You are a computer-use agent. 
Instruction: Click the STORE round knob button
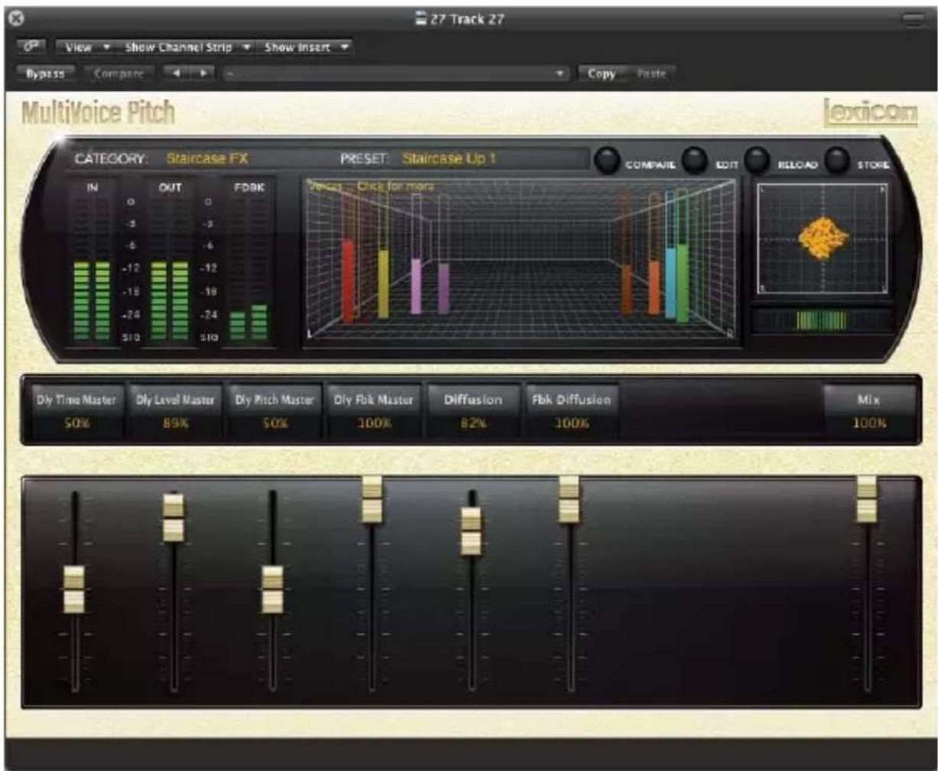point(838,159)
